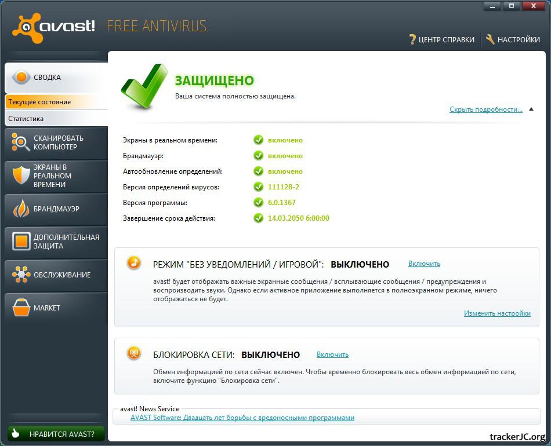Enable silent/gaming mode via Включить link
551x446 pixels.
click(x=424, y=264)
